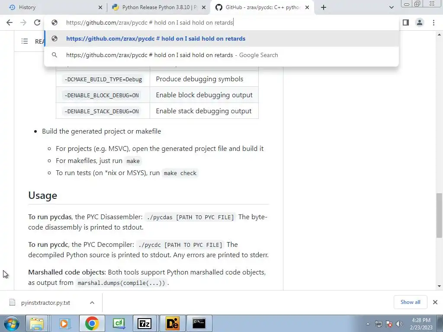443x332 pixels.
Task: Open the clock showing 4:28 PM
Action: 421,324
